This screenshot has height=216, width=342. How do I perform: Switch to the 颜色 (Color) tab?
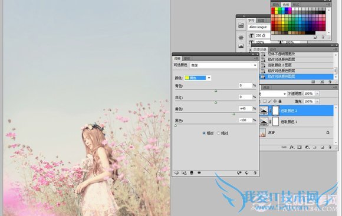click(x=276, y=5)
